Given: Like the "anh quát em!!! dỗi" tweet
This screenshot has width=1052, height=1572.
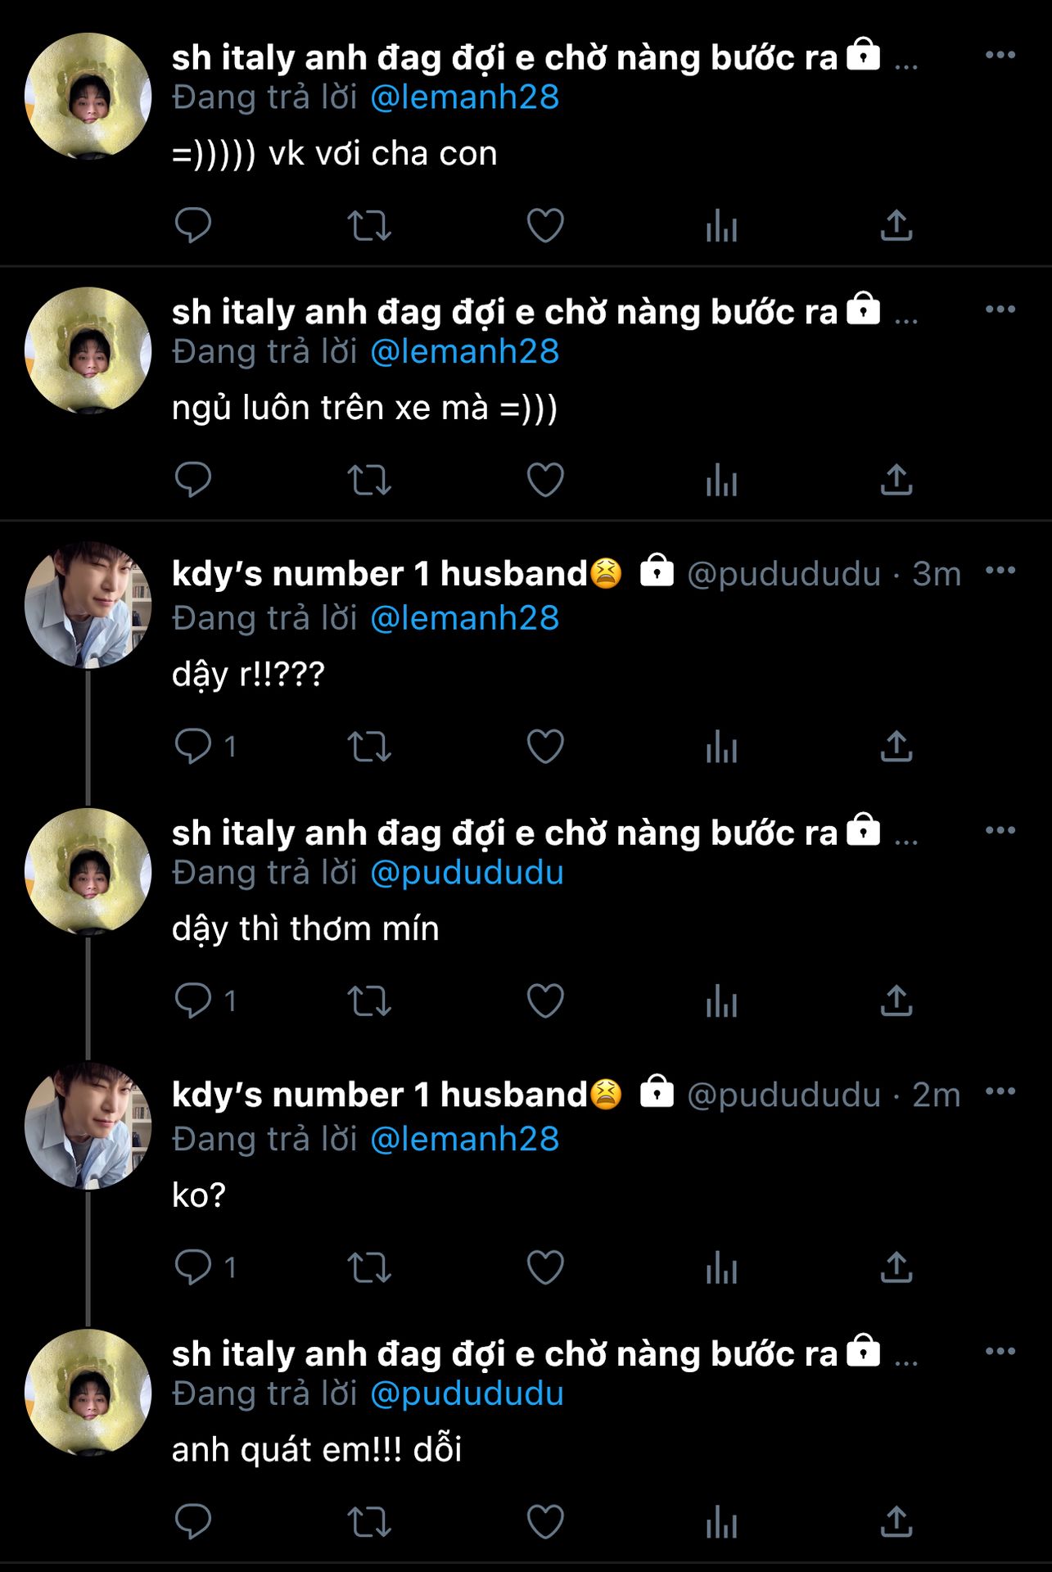Looking at the screenshot, I should pyautogui.click(x=545, y=1522).
